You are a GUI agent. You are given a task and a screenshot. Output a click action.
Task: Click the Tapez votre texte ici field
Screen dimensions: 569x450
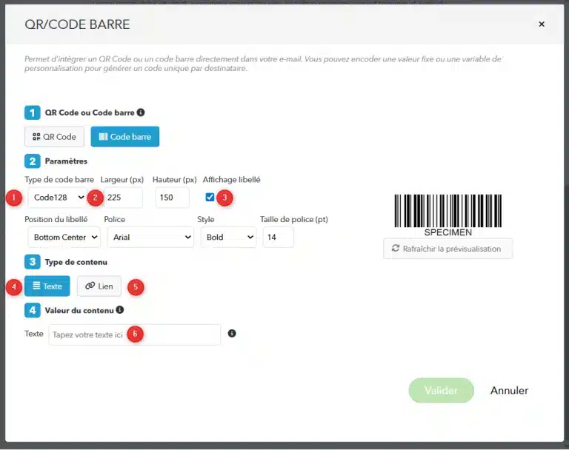tap(135, 335)
